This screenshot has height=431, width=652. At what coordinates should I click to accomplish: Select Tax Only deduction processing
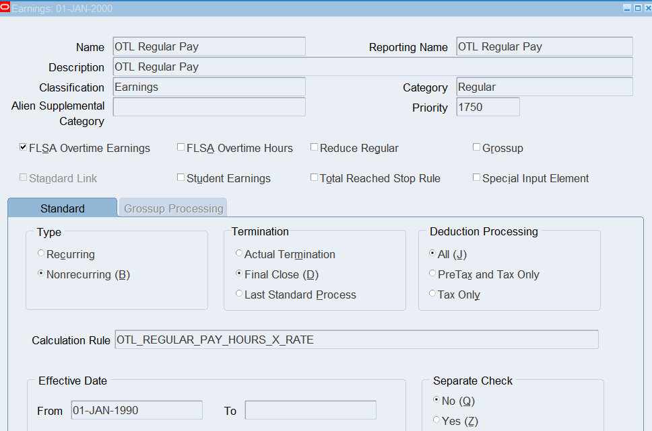pos(432,294)
